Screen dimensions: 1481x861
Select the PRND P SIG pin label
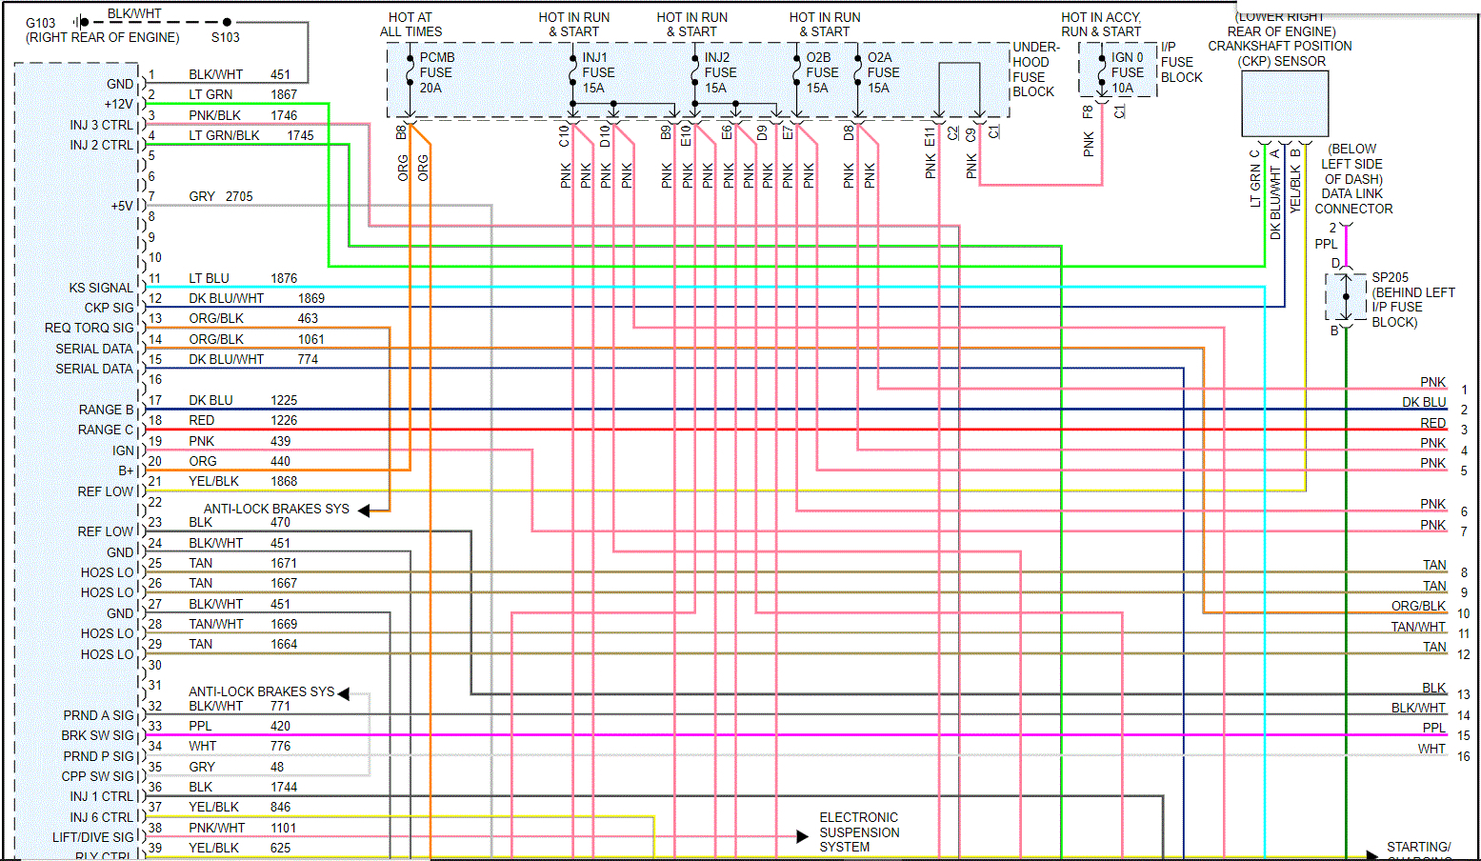(x=99, y=756)
